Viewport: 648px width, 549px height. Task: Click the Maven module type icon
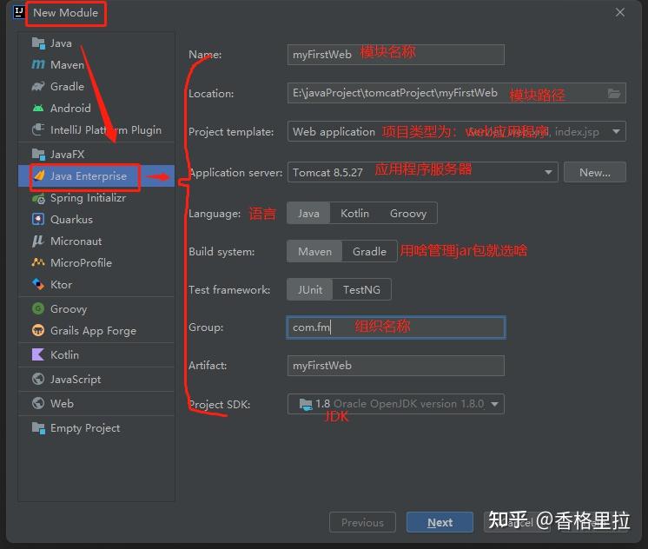point(38,64)
